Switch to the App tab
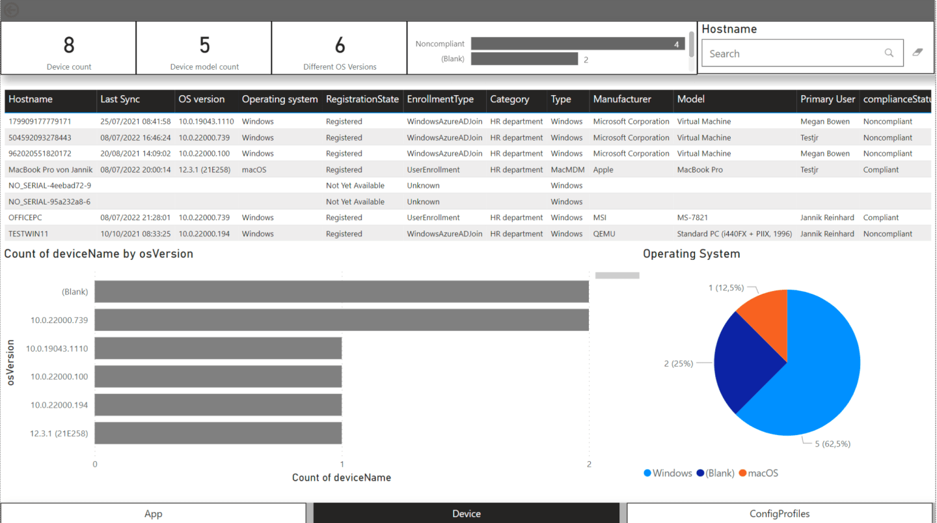This screenshot has height=523, width=937. point(153,514)
